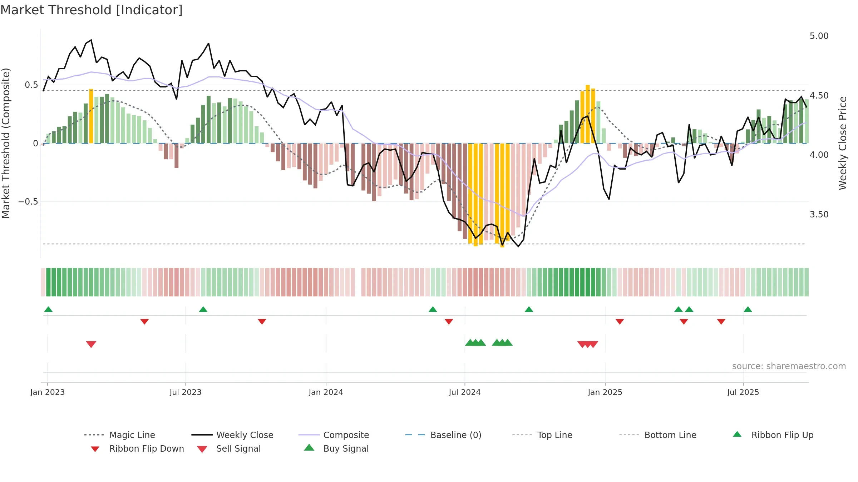The image size is (858, 482).
Task: Click the red Ribbon Flip Down legend triangle
Action: pyautogui.click(x=95, y=449)
